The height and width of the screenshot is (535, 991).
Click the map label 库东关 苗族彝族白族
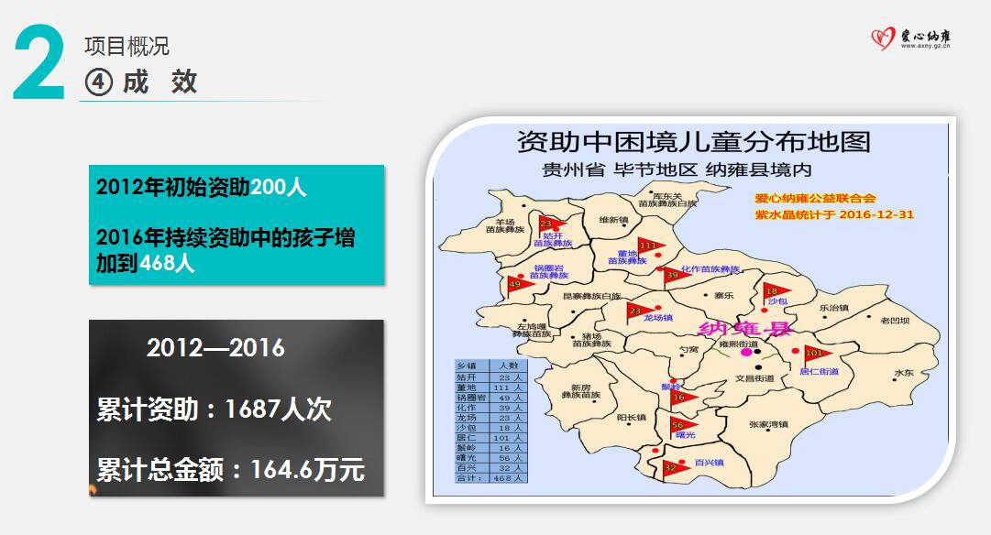pos(667,200)
